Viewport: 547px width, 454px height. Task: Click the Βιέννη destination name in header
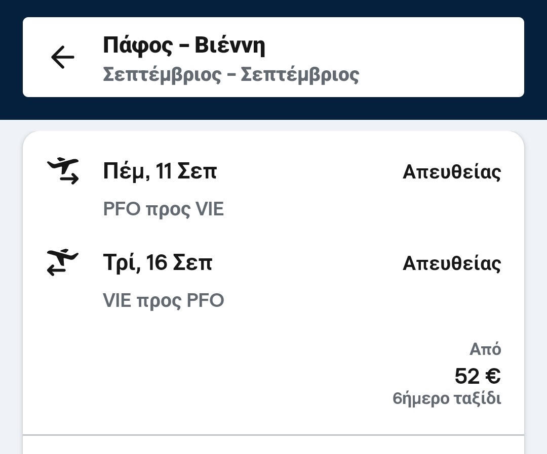coord(230,46)
